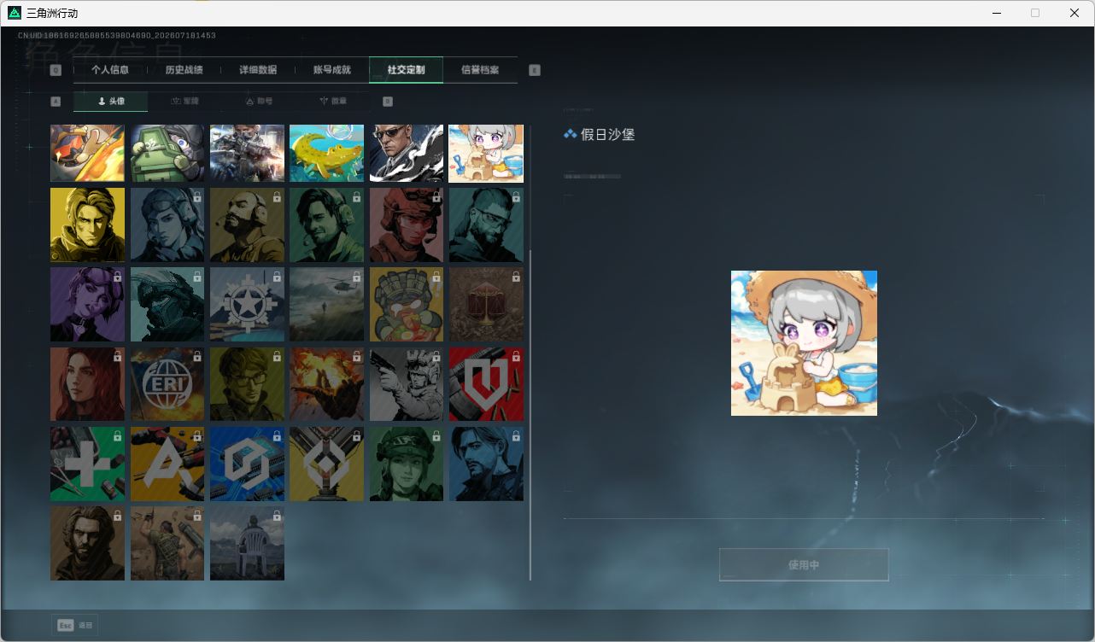Select the locked star emblem avatar
The width and height of the screenshot is (1095, 642).
(247, 304)
